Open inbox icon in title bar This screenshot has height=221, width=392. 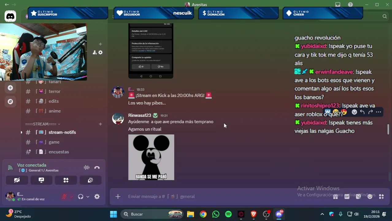[x=338, y=5]
